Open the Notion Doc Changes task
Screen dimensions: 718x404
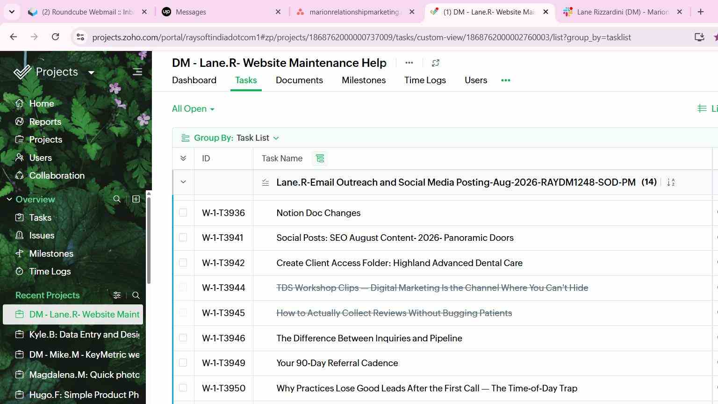click(x=318, y=213)
